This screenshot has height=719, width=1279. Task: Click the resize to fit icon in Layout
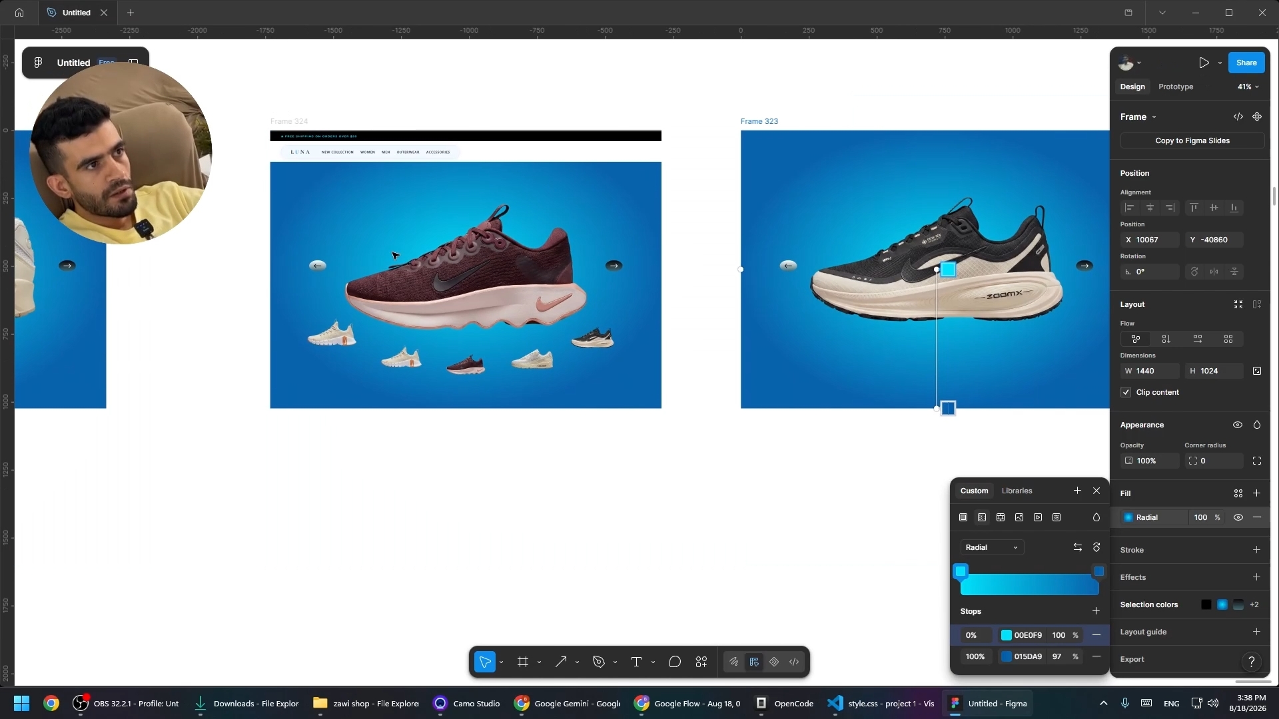1238,304
